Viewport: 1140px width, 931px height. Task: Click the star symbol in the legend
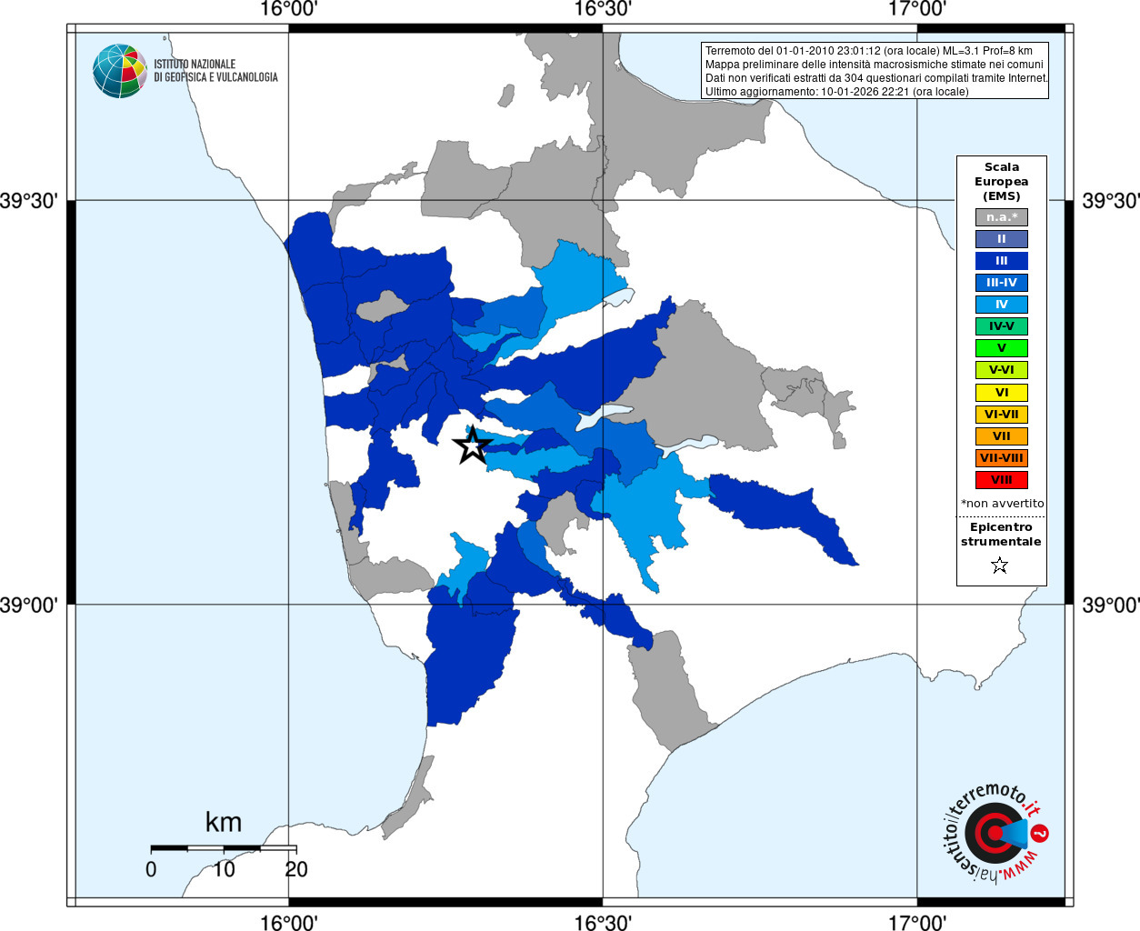1000,566
